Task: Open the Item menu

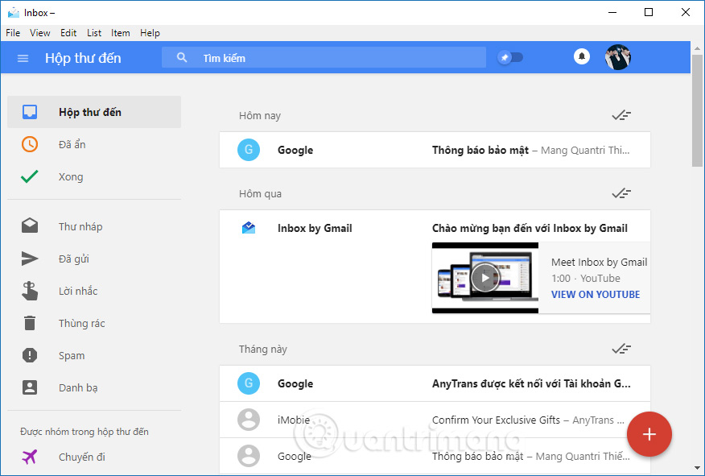Action: (120, 33)
